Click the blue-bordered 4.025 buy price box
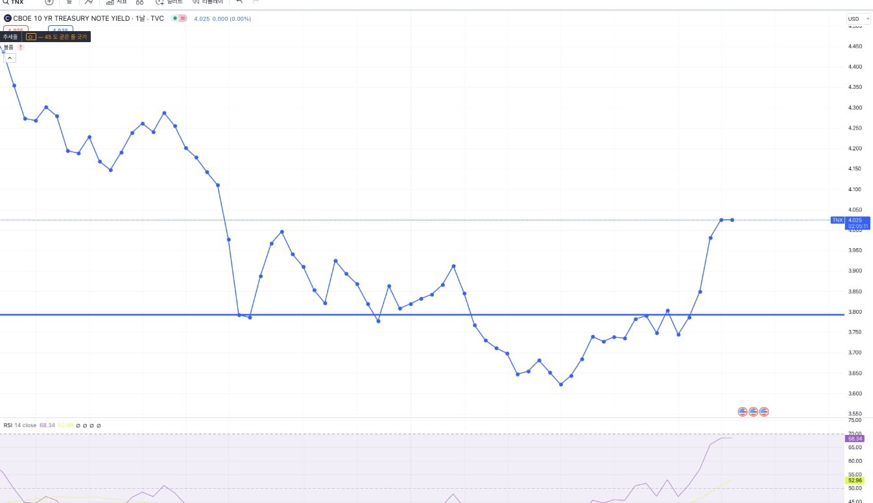This screenshot has height=503, width=873. pyautogui.click(x=60, y=30)
